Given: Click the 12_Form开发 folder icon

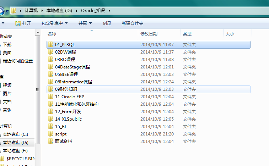Looking at the screenshot, I should click(x=50, y=111).
